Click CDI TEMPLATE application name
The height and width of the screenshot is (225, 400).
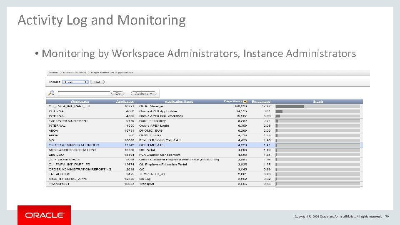coord(151,145)
